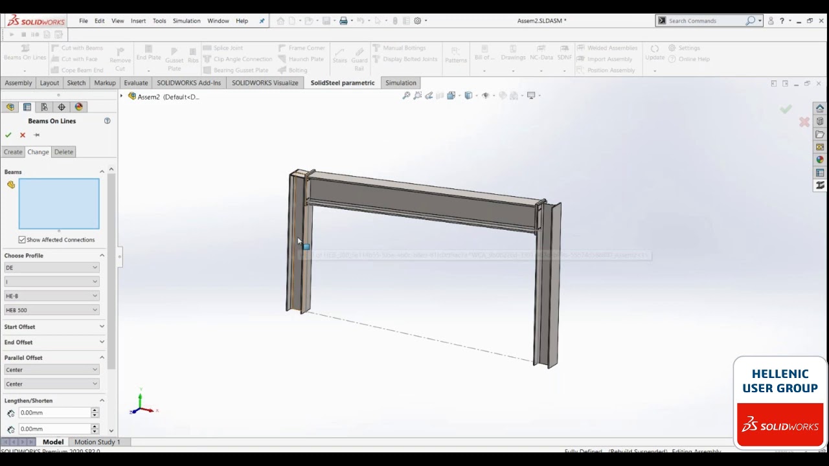Cancel Beams On Lines with red X
Viewport: 829px width, 466px height.
pos(23,135)
